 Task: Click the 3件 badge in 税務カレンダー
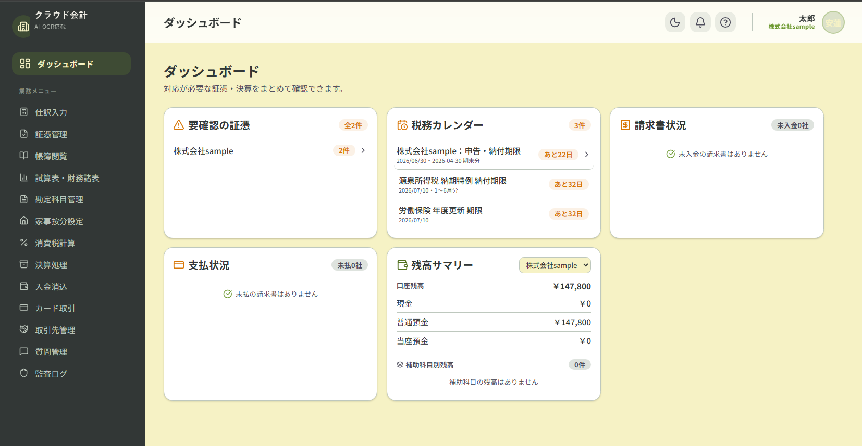pyautogui.click(x=580, y=125)
